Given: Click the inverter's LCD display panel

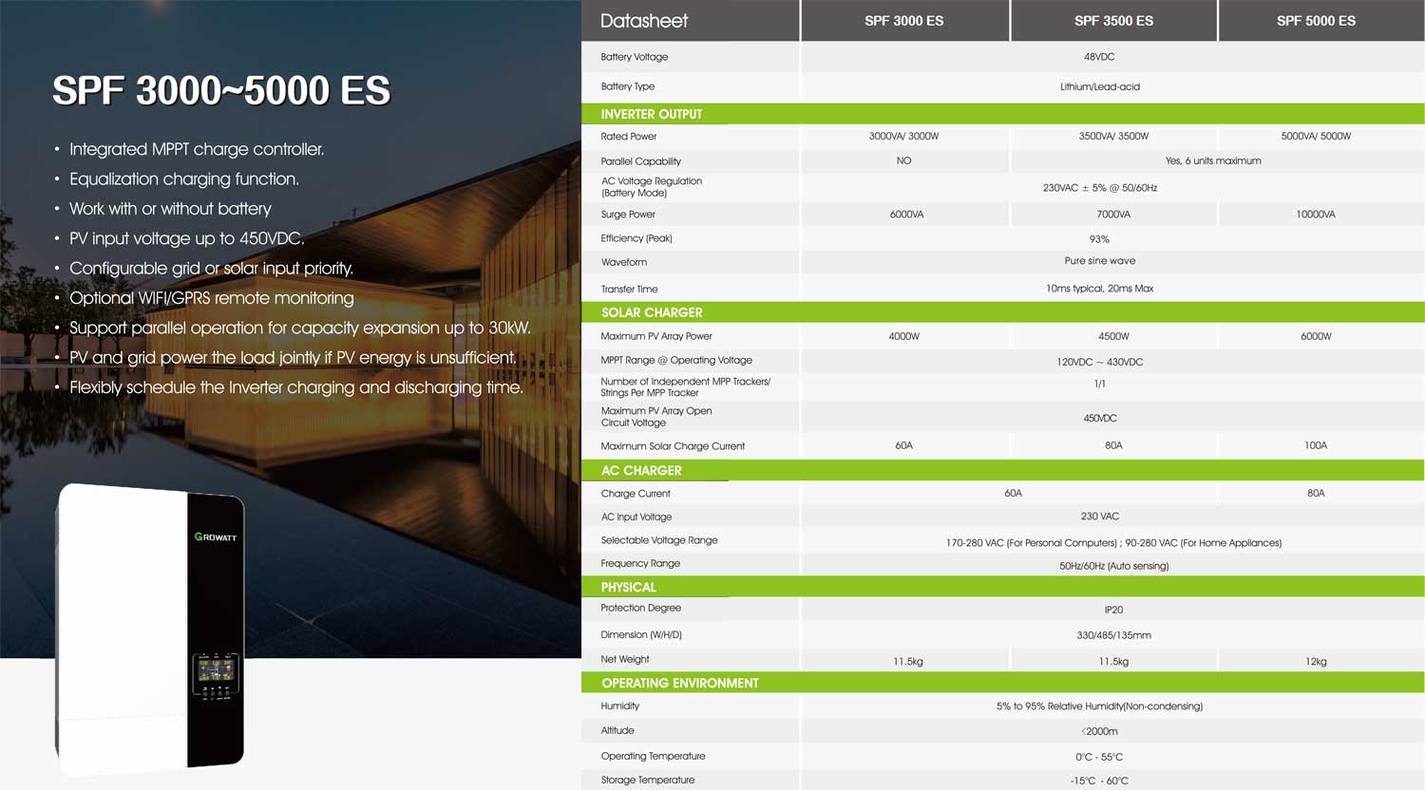Looking at the screenshot, I should [216, 672].
